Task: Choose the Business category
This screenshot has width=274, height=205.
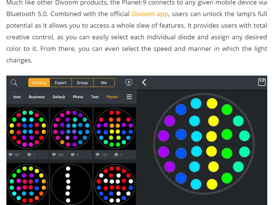Action: [x=37, y=97]
